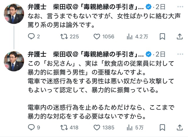Open profile picture on the second tweet
The image size is (188, 137).
14,61
